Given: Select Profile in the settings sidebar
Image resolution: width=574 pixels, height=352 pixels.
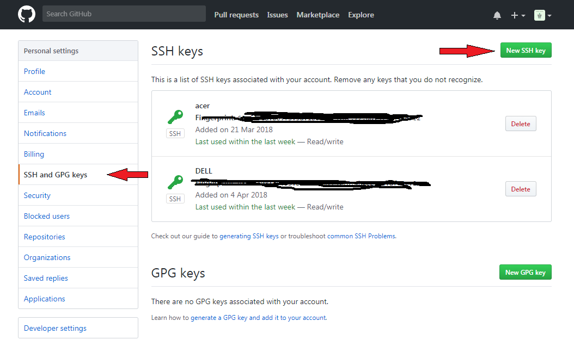Looking at the screenshot, I should click(34, 71).
